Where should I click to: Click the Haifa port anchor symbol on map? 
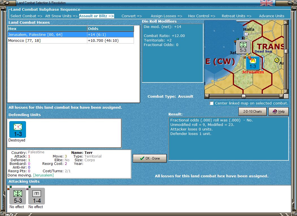[x=246, y=34]
